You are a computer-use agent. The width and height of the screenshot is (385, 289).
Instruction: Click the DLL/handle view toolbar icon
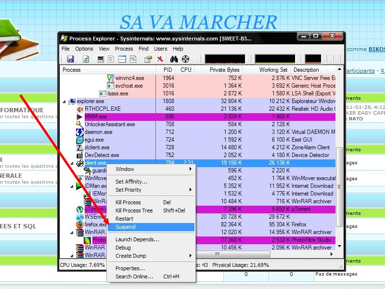pyautogui.click(x=133, y=59)
